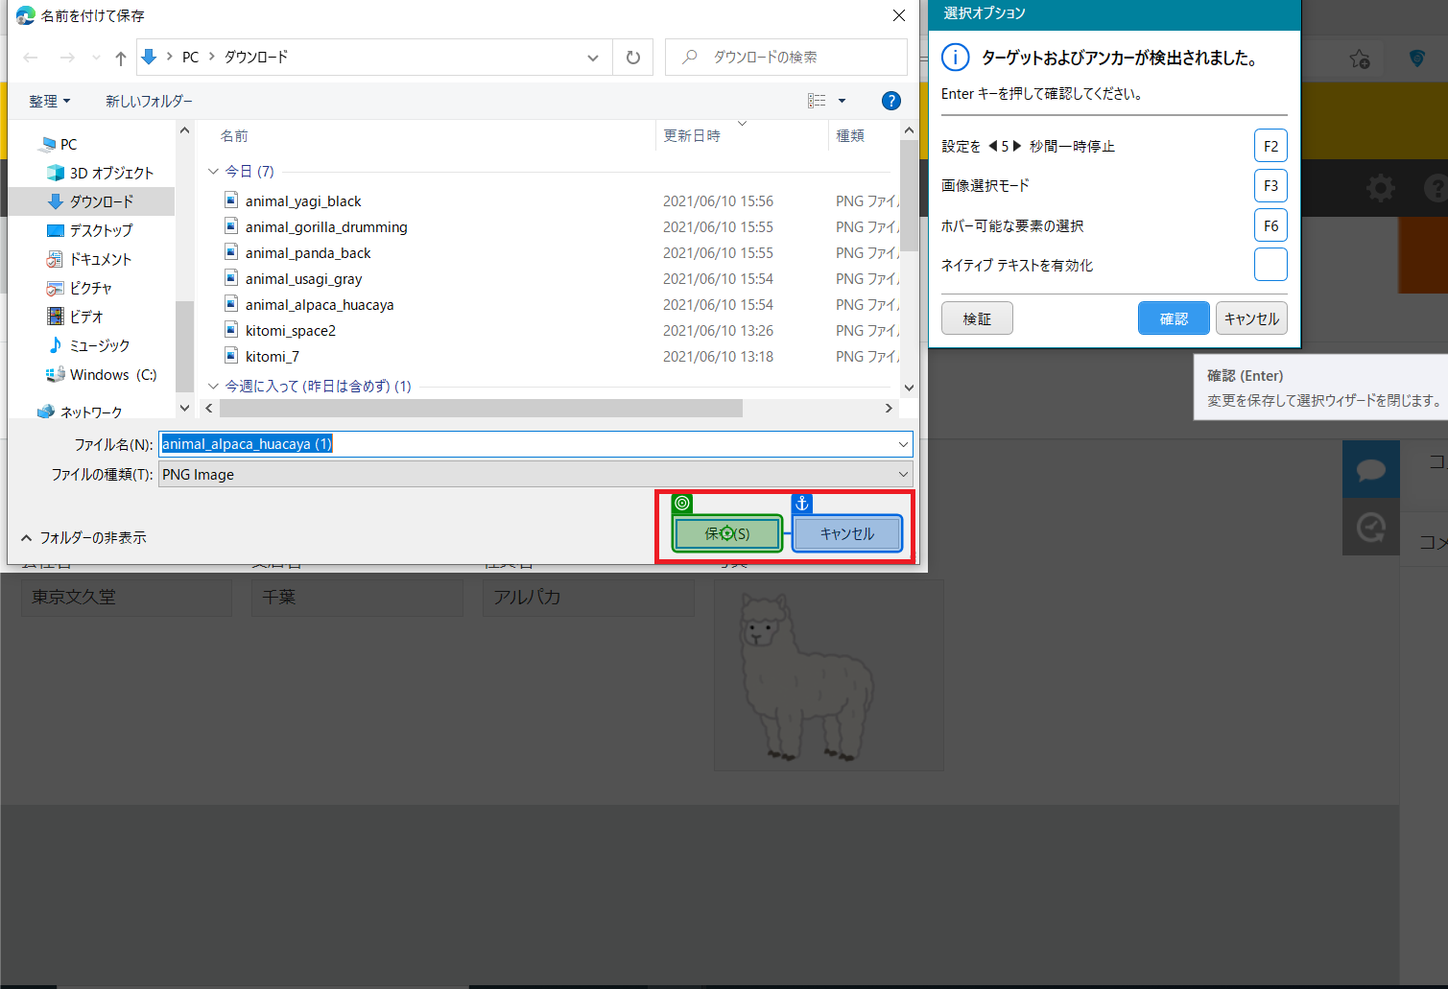This screenshot has height=989, width=1448.
Task: Toggle the native text enable checkbox
Action: click(1270, 265)
